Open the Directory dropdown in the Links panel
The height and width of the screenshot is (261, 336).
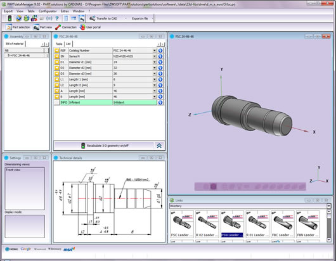pos(329,206)
